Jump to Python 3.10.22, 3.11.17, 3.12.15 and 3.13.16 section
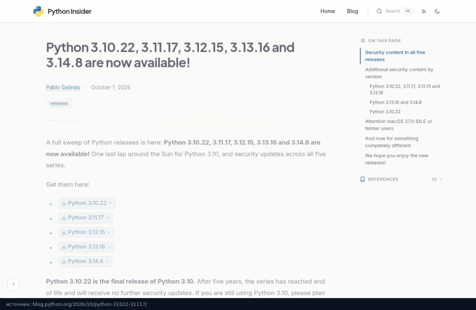476x310 pixels. point(405,89)
